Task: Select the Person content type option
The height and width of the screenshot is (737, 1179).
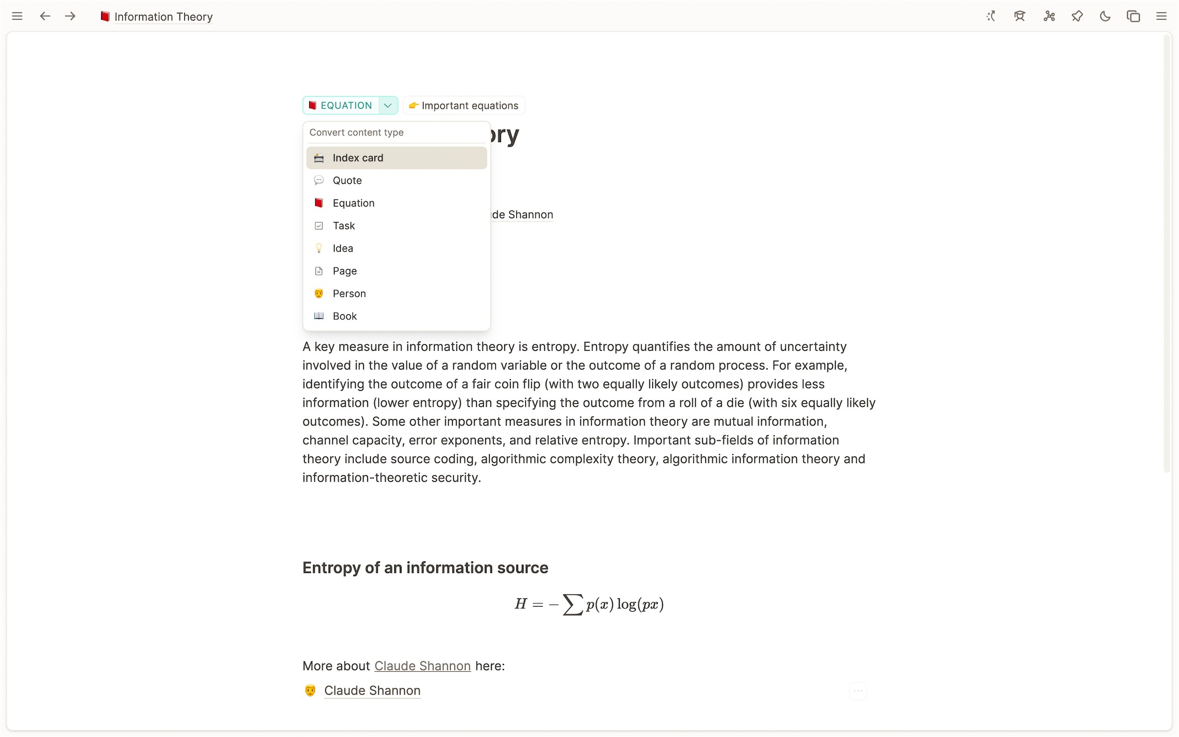Action: pyautogui.click(x=349, y=293)
